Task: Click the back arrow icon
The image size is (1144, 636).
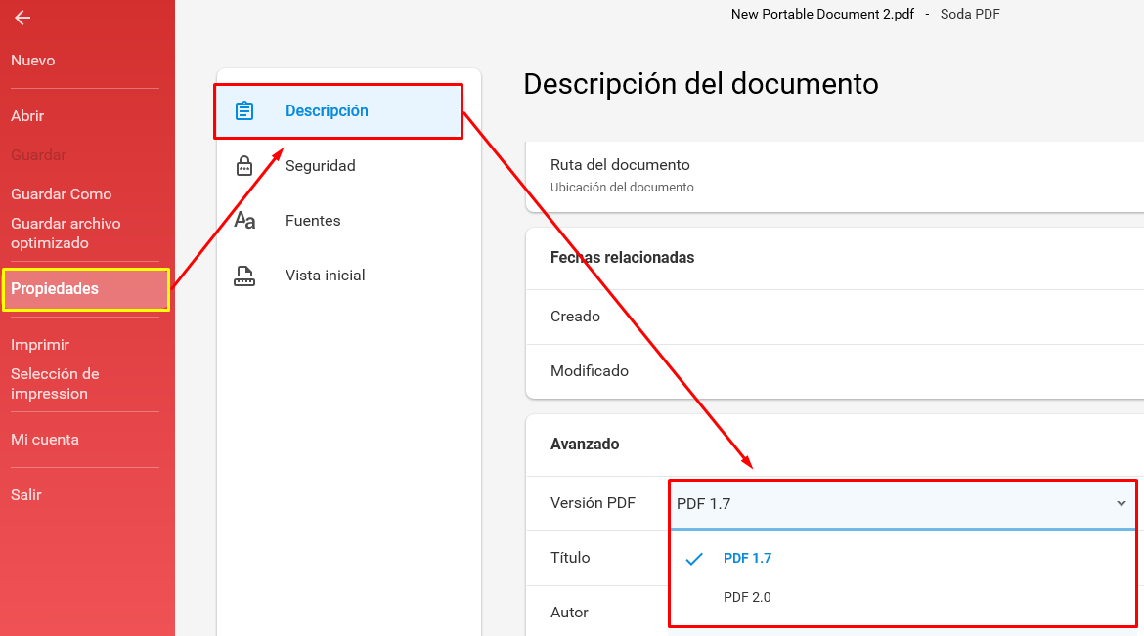Action: click(22, 18)
